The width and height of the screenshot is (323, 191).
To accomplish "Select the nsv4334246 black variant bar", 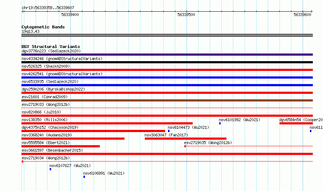I will coord(167,62).
